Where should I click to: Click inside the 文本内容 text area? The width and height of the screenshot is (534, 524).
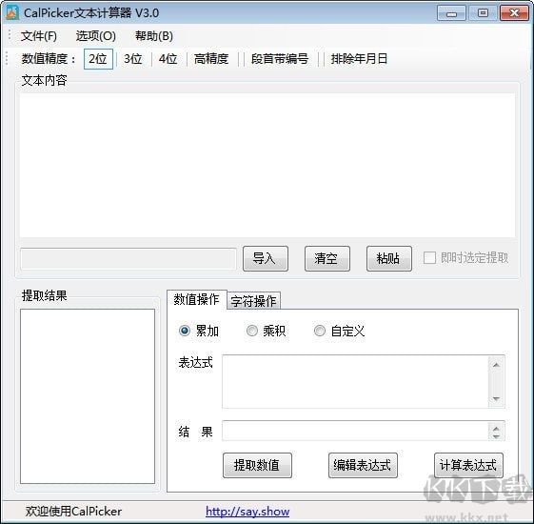click(x=267, y=166)
